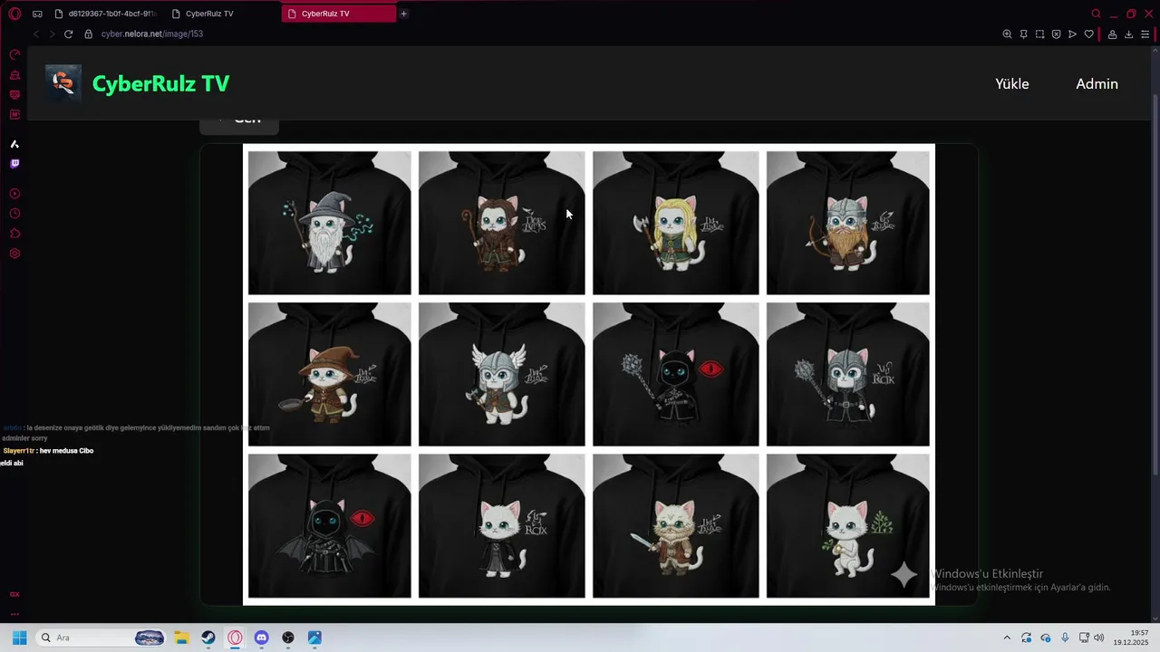Select the active red CyberRulz TV tab

point(338,14)
